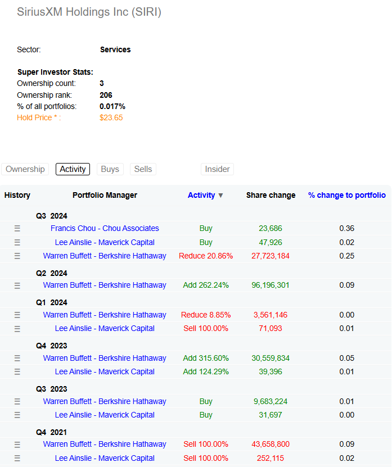
Task: Open Warren Buffett link in Q3 2023
Action: point(105,401)
